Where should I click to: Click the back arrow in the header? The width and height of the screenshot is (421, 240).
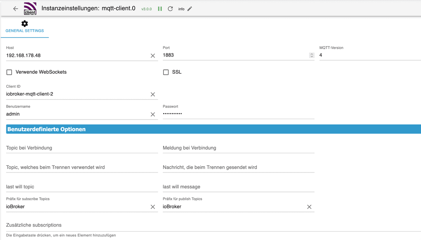coord(15,8)
